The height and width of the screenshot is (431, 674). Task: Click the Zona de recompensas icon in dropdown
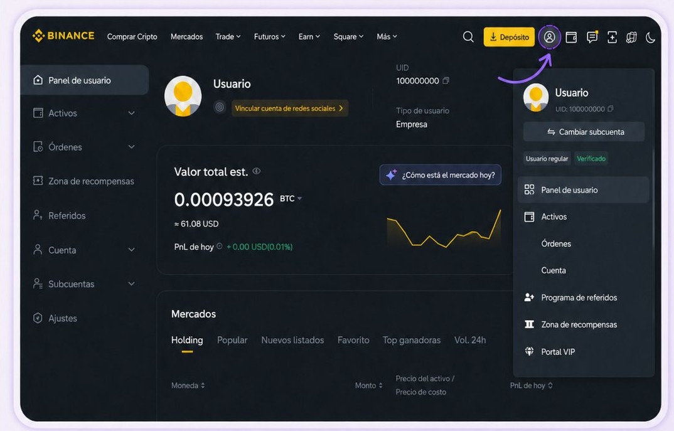pyautogui.click(x=529, y=324)
